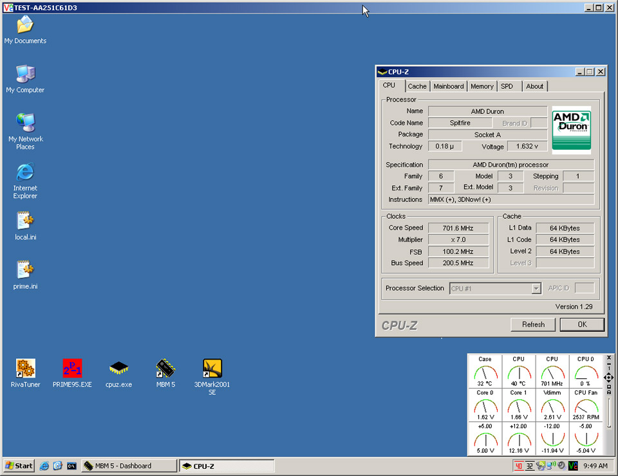This screenshot has width=618, height=476.
Task: Click the Instructions field with MMX and 3DNow!
Action: pos(511,199)
